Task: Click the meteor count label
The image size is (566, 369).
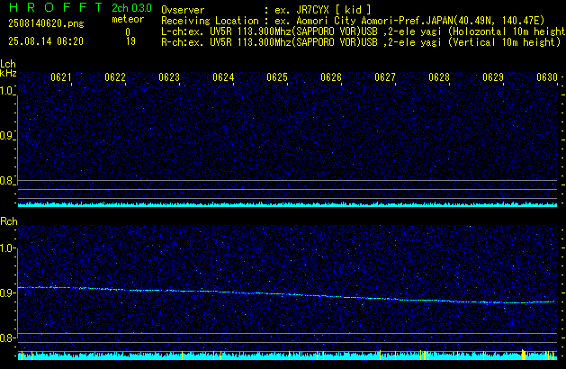Action: click(x=128, y=19)
